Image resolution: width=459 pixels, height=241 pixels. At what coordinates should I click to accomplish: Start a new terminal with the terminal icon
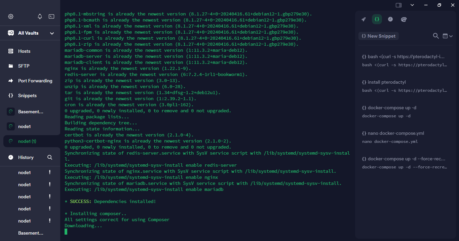(51, 16)
